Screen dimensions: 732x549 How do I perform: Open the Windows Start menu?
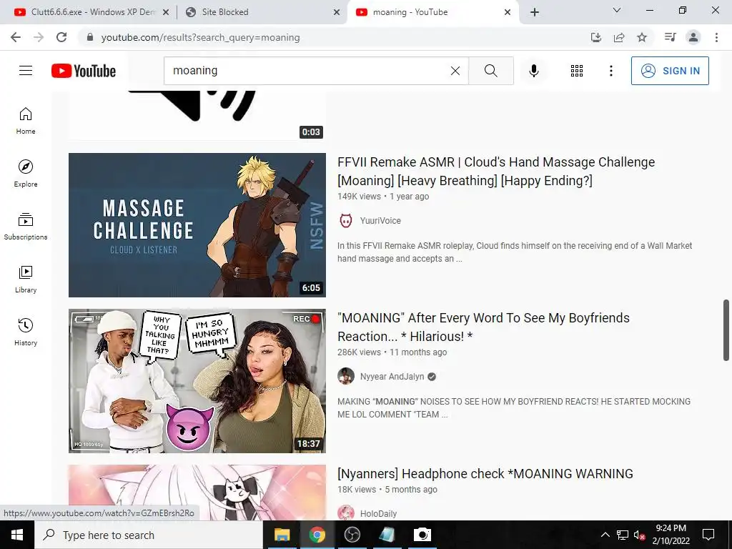17,535
